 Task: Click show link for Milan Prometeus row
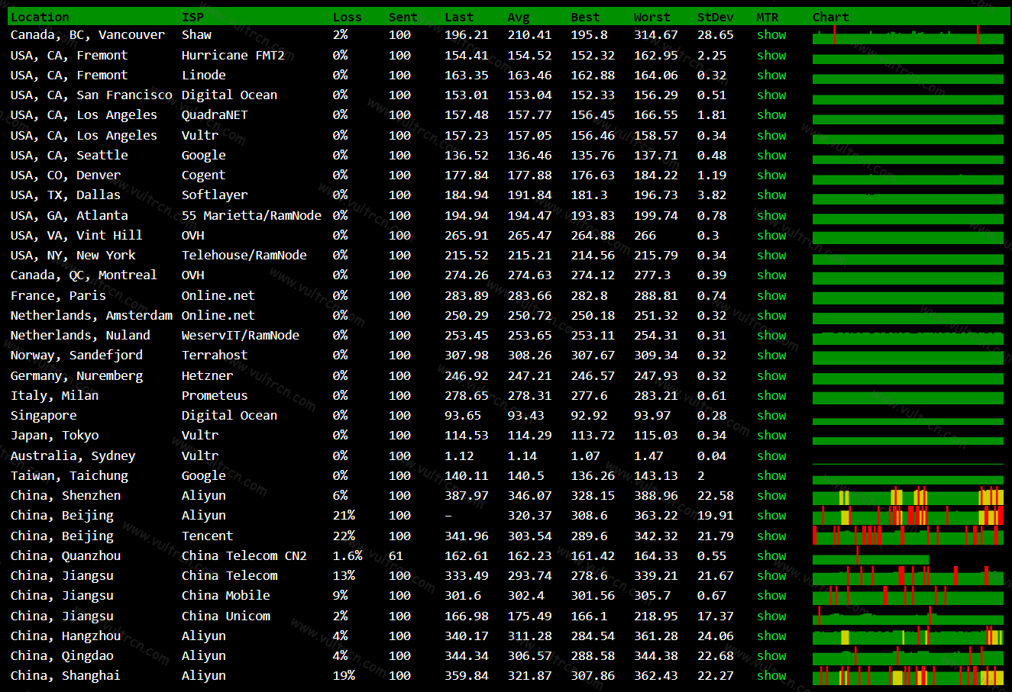(x=771, y=395)
